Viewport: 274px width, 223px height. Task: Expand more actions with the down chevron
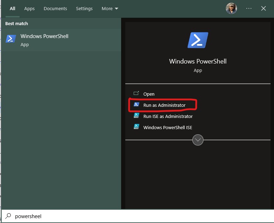(x=198, y=140)
